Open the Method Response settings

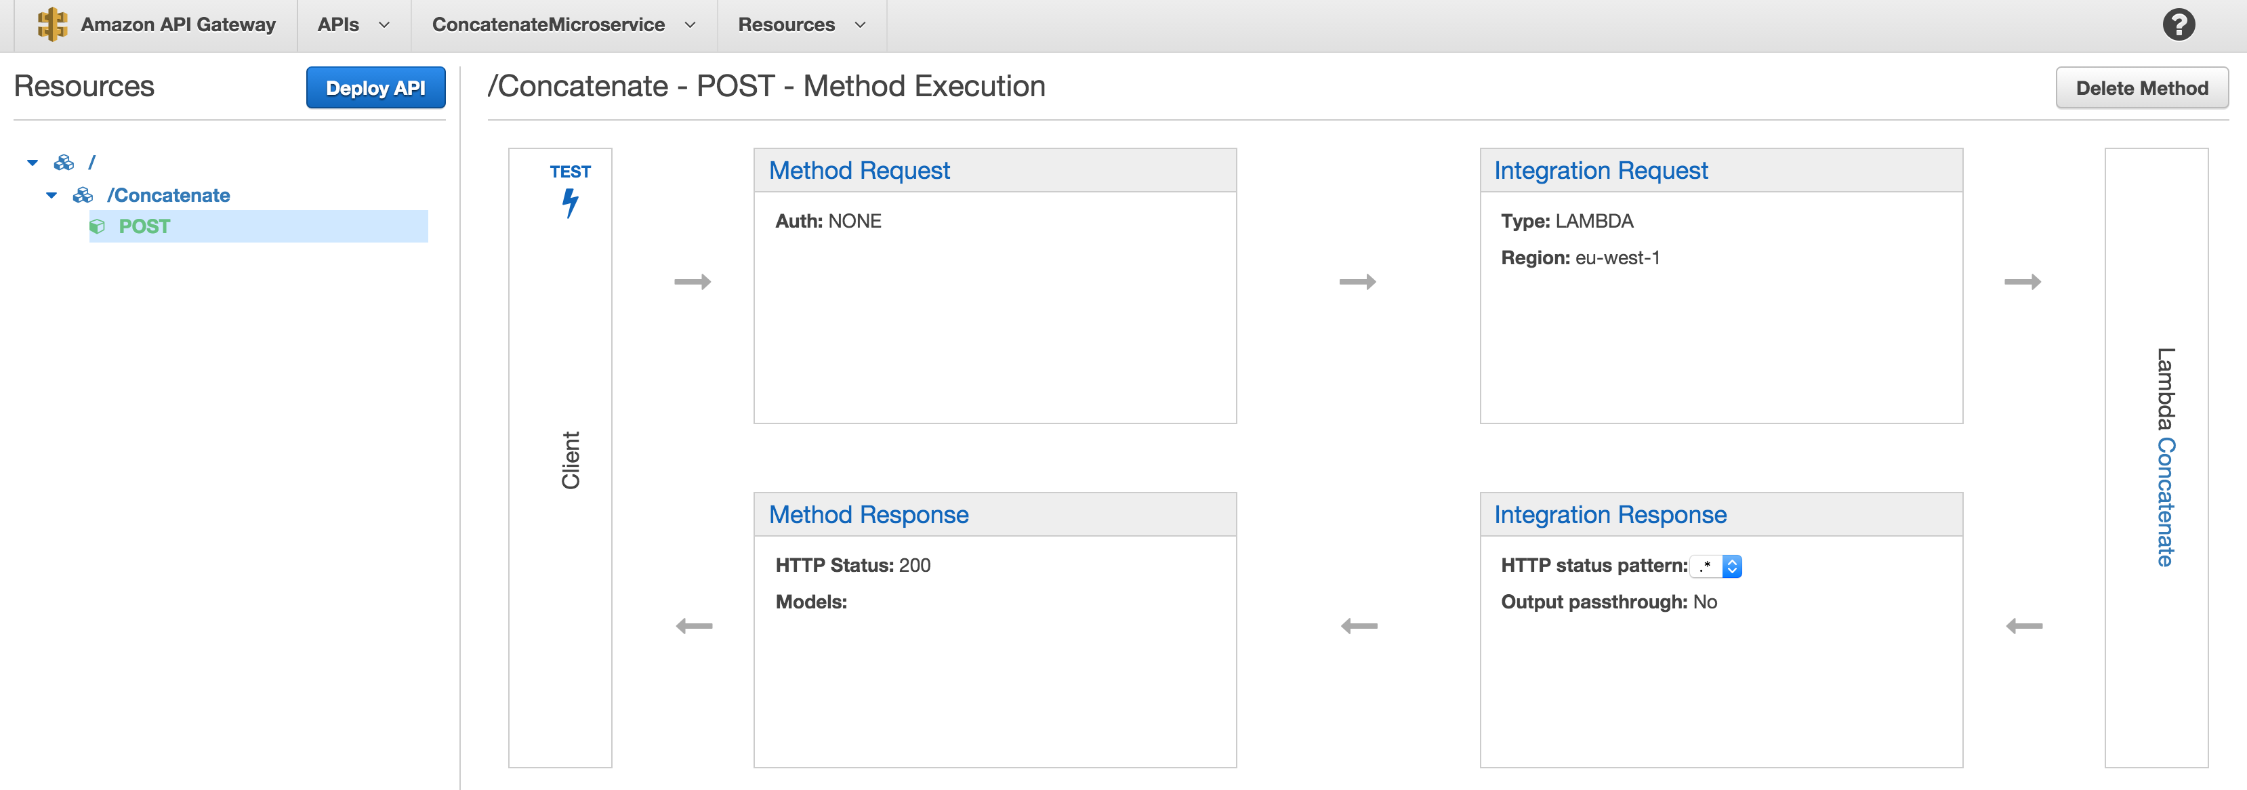click(868, 514)
